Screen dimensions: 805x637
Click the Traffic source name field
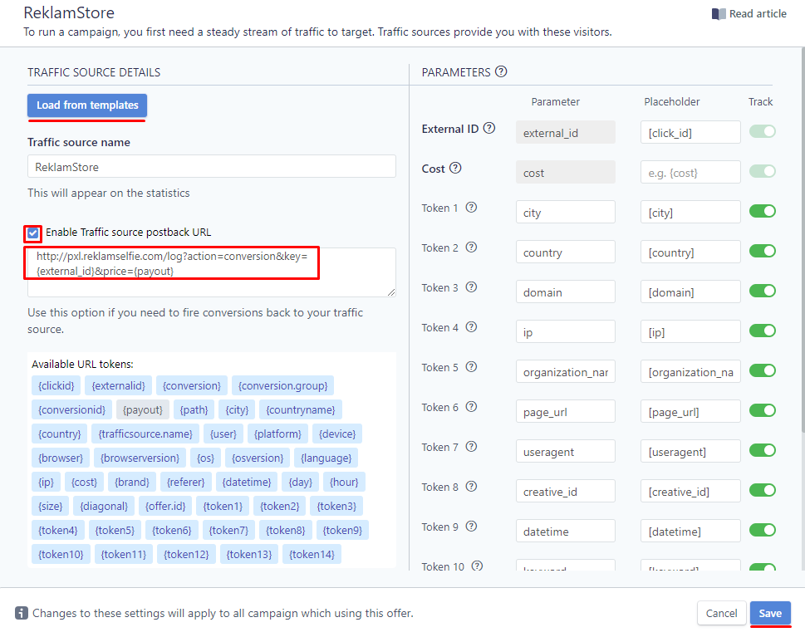point(212,167)
